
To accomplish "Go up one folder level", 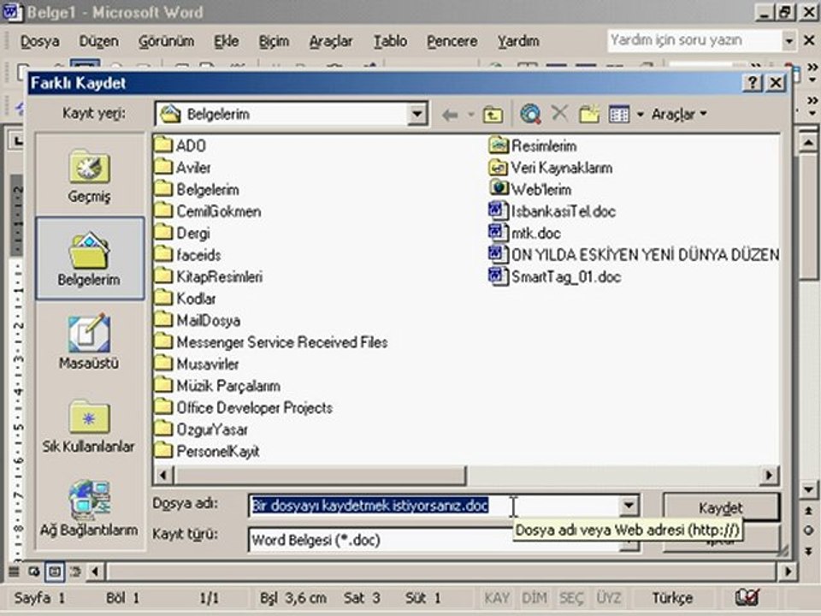I will [493, 114].
